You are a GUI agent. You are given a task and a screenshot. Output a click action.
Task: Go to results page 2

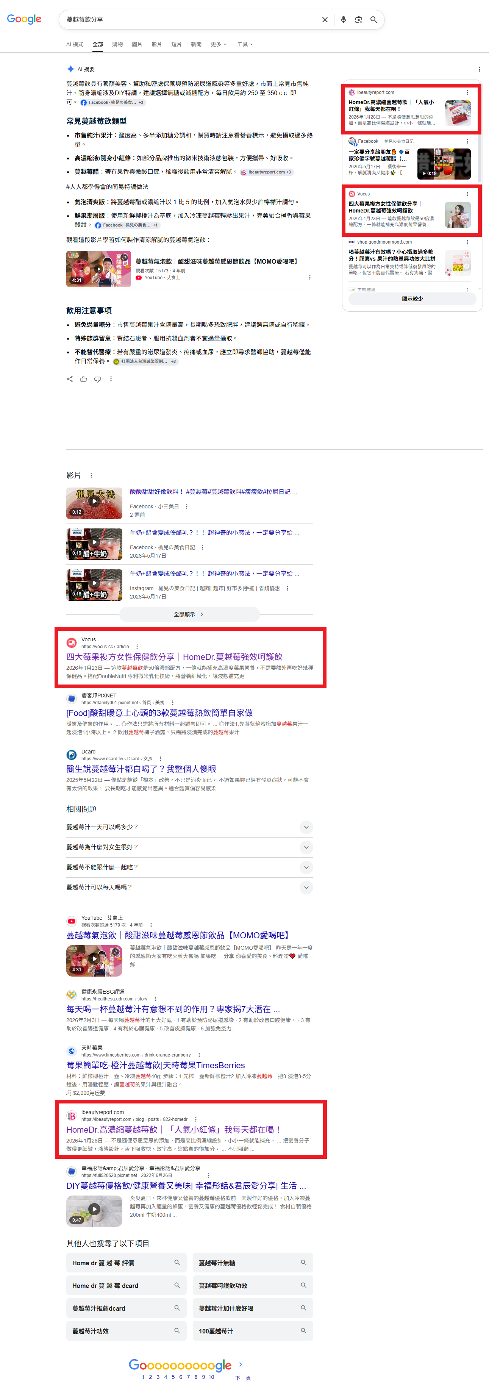[150, 1377]
